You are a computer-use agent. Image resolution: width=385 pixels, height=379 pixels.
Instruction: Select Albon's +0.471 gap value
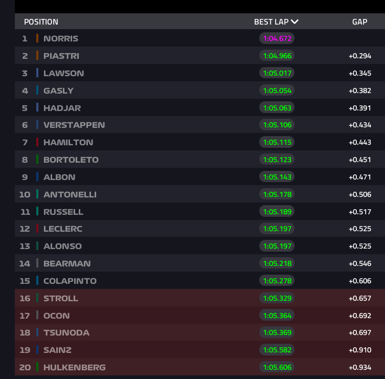click(x=359, y=177)
